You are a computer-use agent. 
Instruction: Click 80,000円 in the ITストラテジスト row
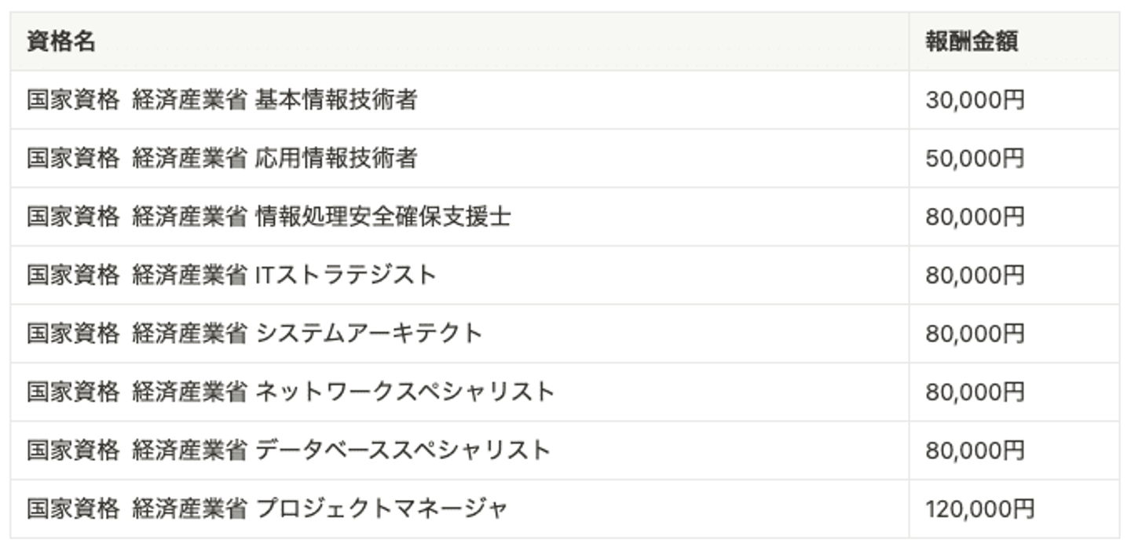975,275
